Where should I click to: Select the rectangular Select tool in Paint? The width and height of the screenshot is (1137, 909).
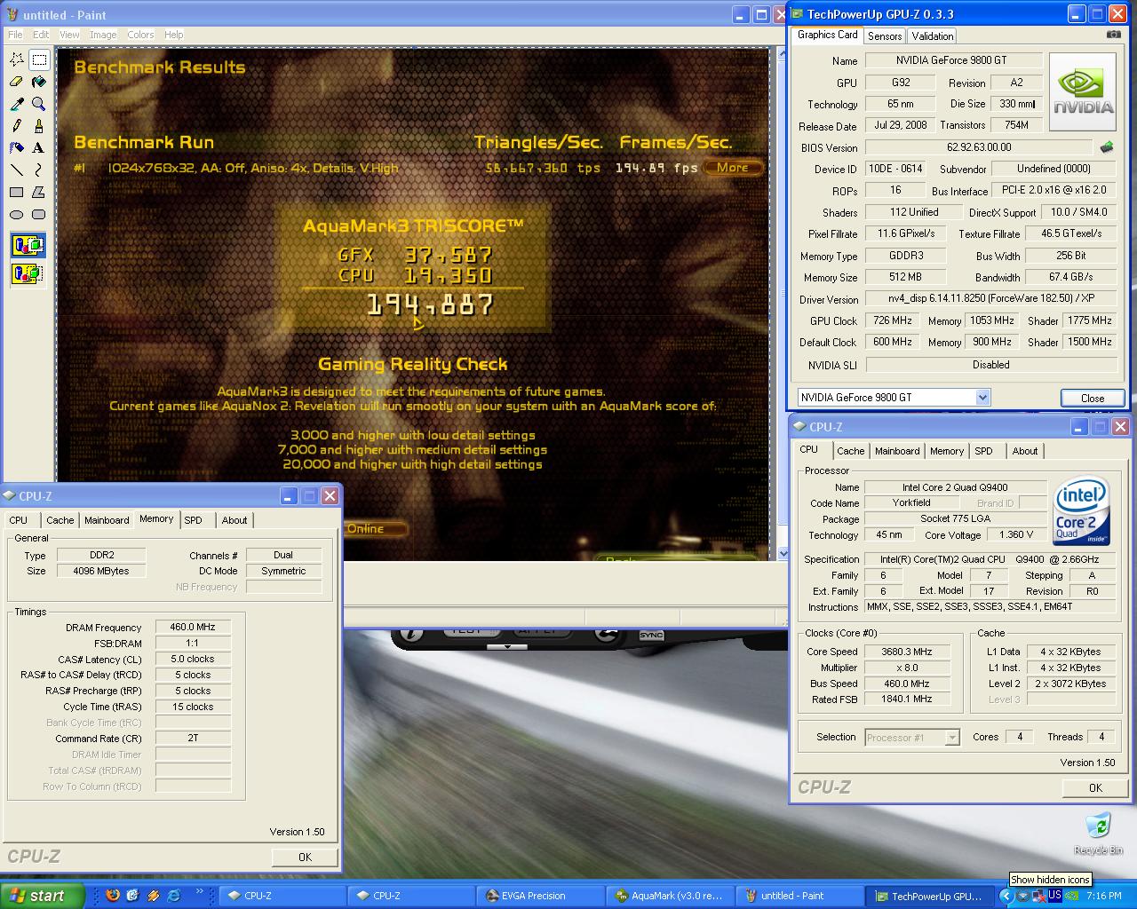(39, 59)
